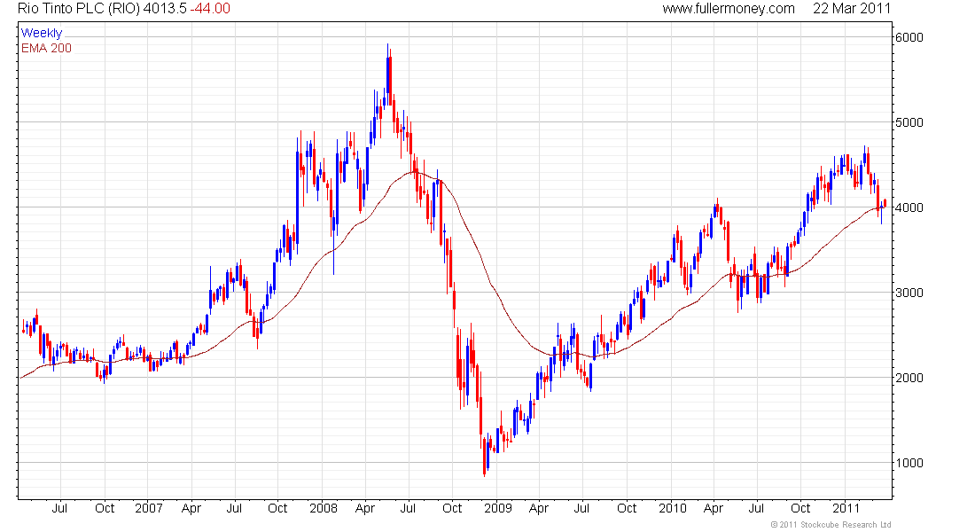The width and height of the screenshot is (975, 532).
Task: Click the 6000 price axis label
Action: 909,37
